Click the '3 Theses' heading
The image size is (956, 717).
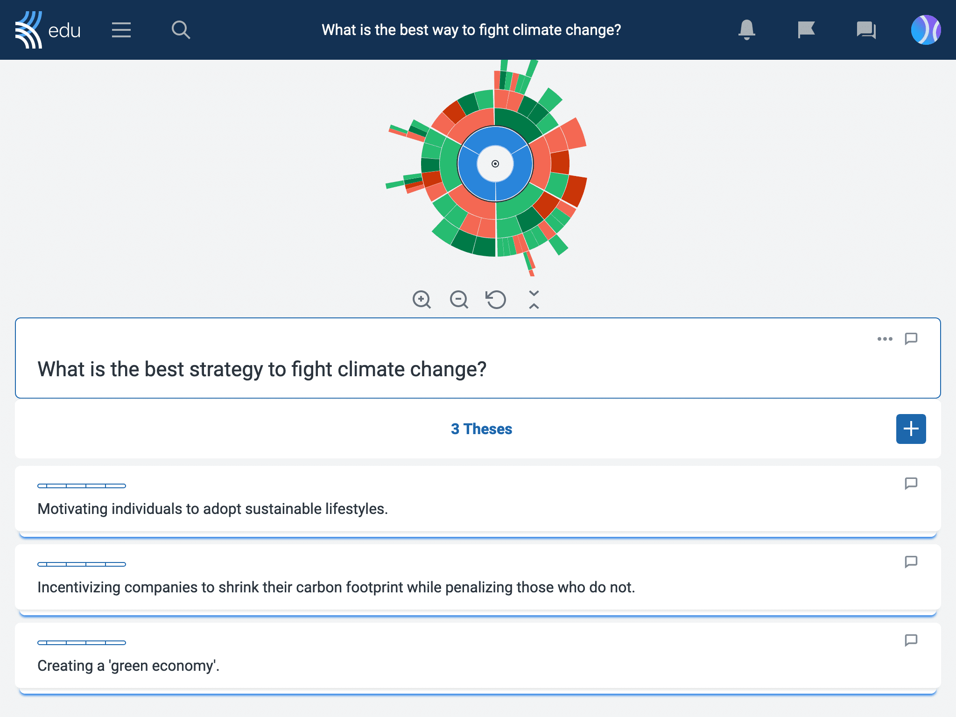(481, 429)
